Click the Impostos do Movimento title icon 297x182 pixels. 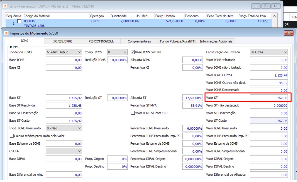tap(6, 33)
